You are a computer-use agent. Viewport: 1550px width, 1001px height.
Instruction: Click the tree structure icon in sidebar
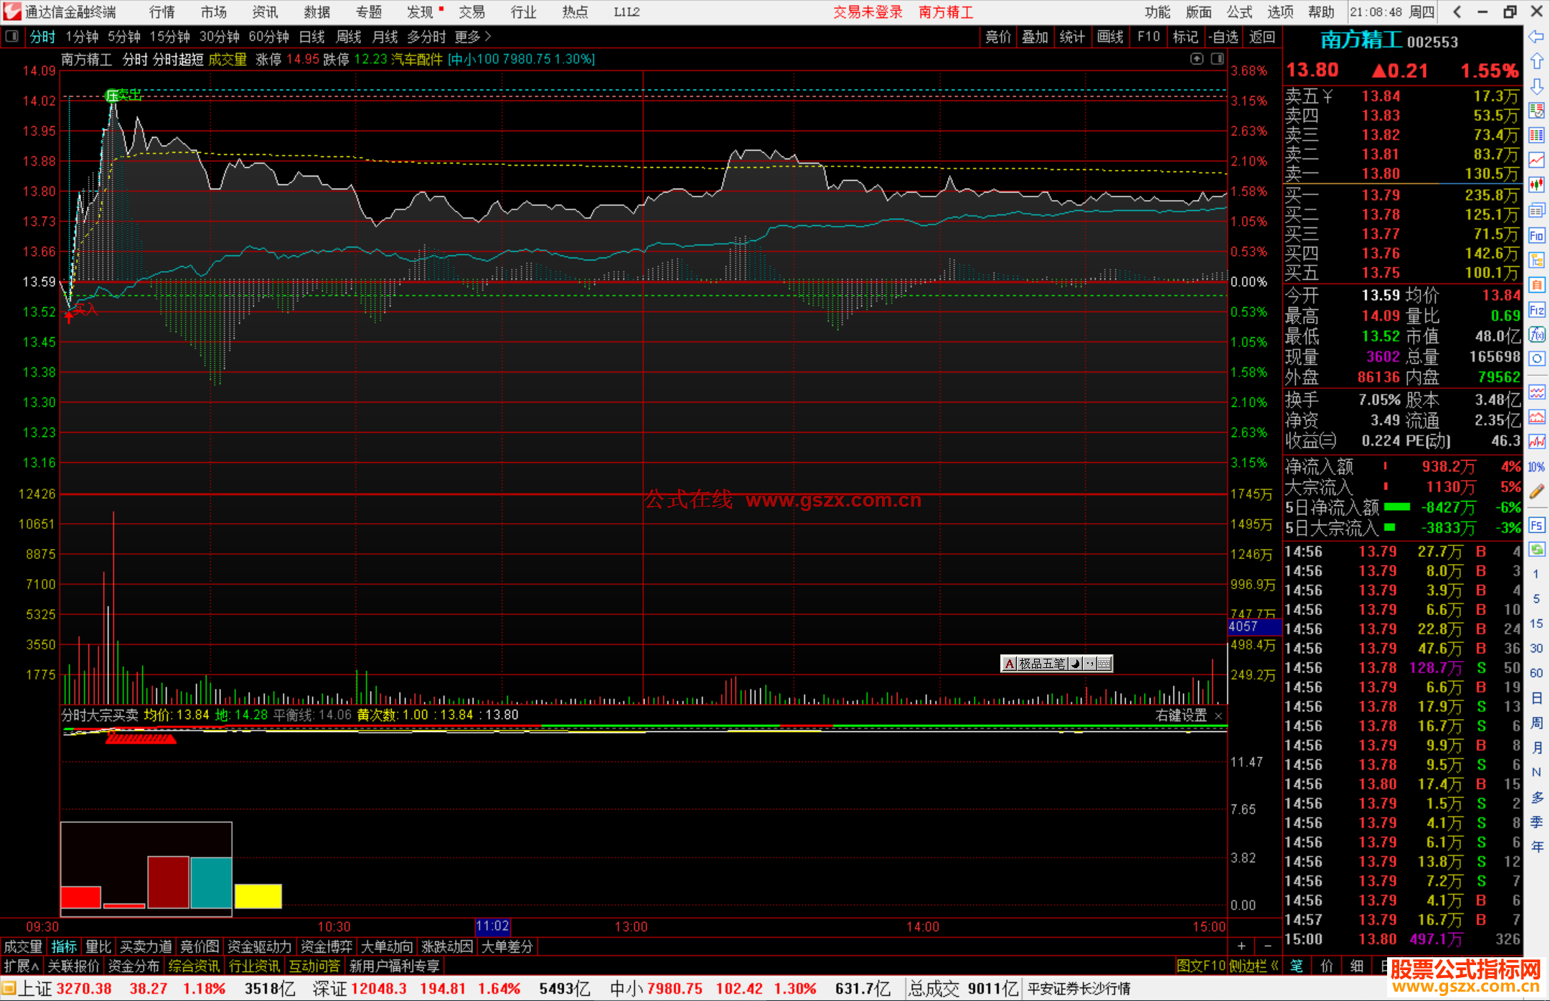[x=1536, y=260]
